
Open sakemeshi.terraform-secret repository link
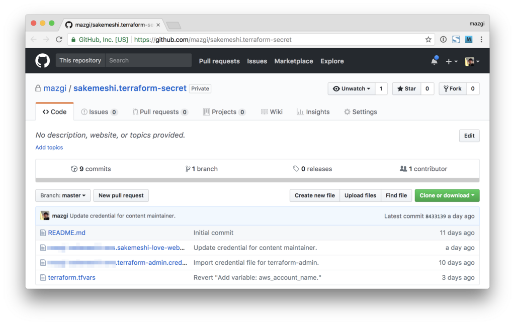[x=130, y=88]
